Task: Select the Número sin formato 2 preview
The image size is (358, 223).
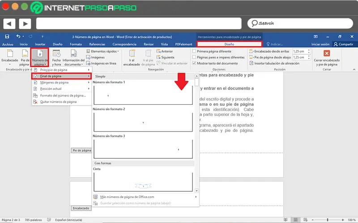Action: pyautogui.click(x=143, y=121)
